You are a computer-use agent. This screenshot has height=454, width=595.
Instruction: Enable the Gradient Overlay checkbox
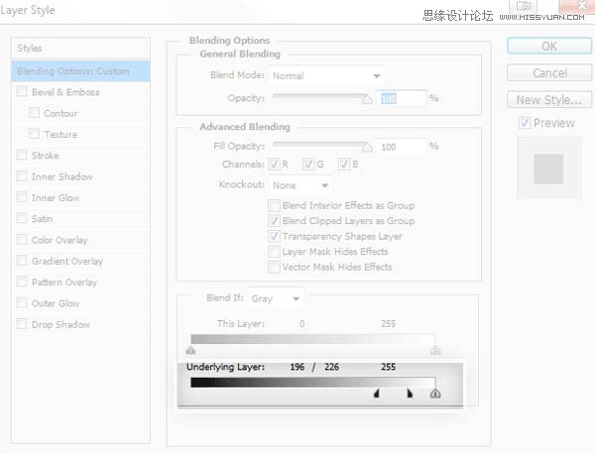[x=22, y=261]
